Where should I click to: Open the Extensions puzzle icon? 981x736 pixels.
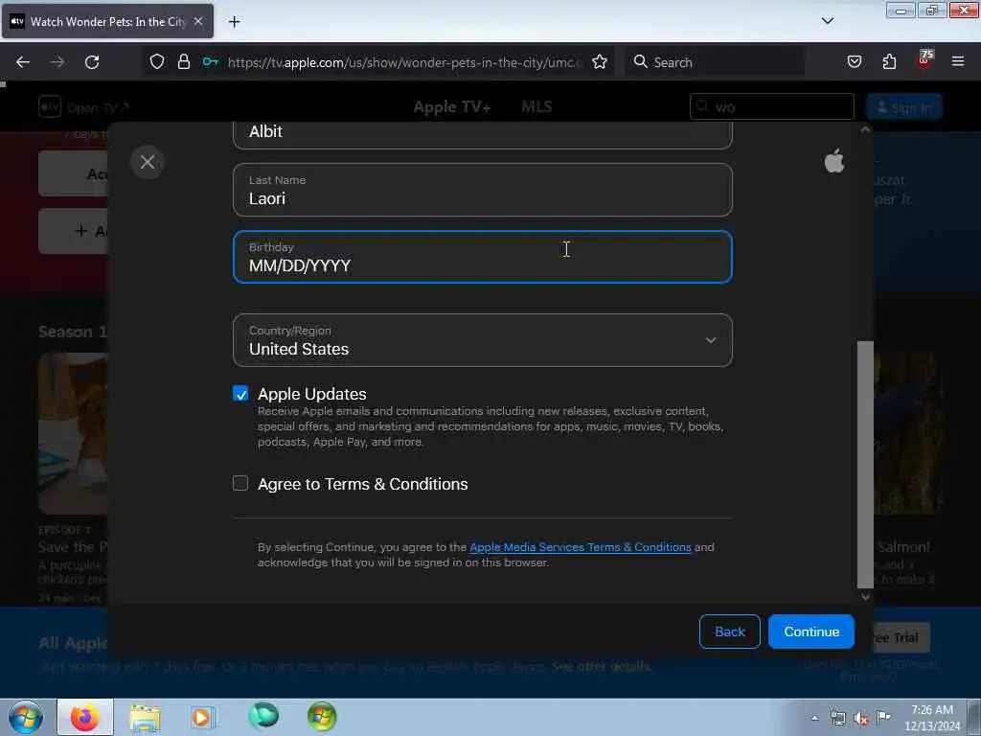(x=889, y=61)
